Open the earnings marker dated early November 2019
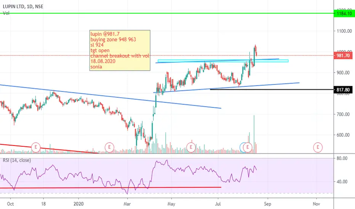355x209 pixels. [35, 147]
